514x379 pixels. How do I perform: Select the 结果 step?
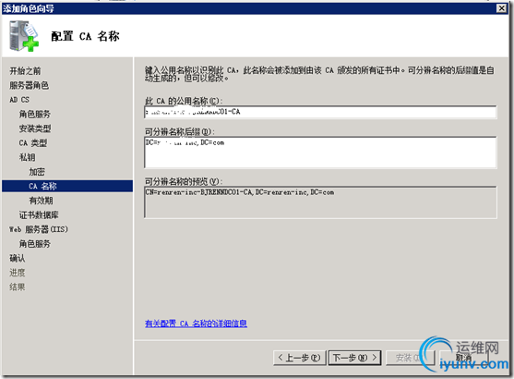point(18,287)
